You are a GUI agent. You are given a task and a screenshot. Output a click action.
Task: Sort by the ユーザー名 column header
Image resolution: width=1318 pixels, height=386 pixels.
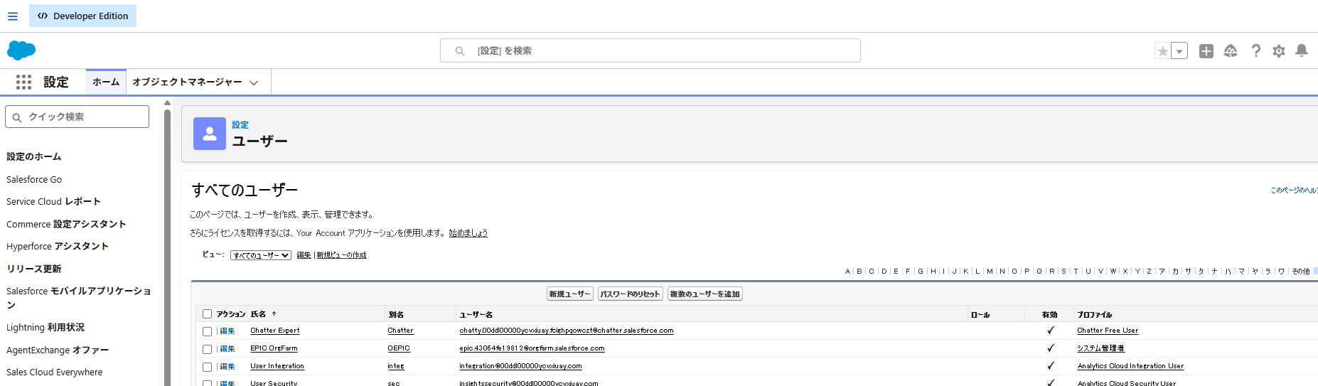[476, 314]
